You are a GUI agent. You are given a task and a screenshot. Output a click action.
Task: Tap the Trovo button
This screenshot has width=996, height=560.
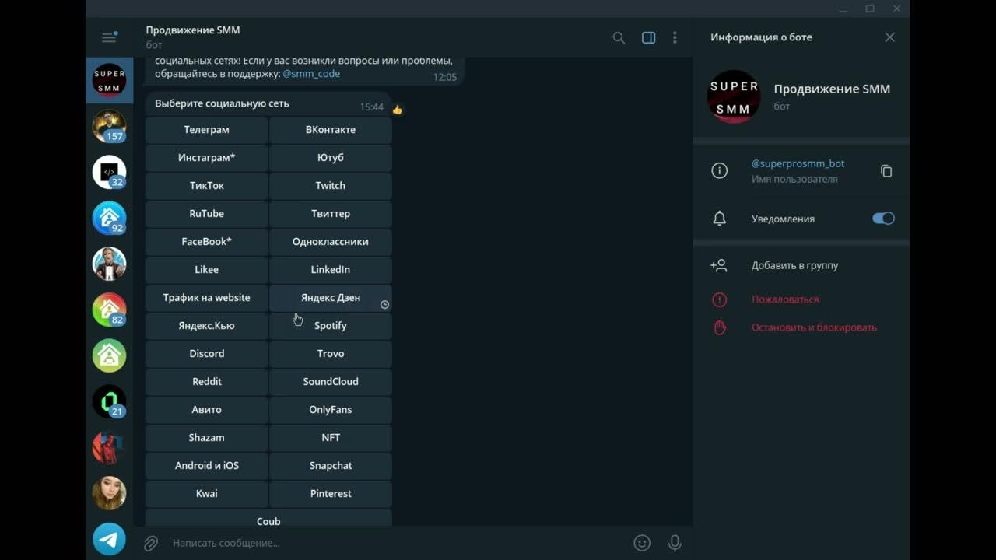pos(331,354)
